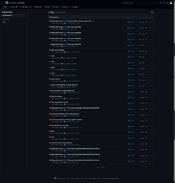Switch to the Insights tab

pyautogui.click(x=74, y=7)
